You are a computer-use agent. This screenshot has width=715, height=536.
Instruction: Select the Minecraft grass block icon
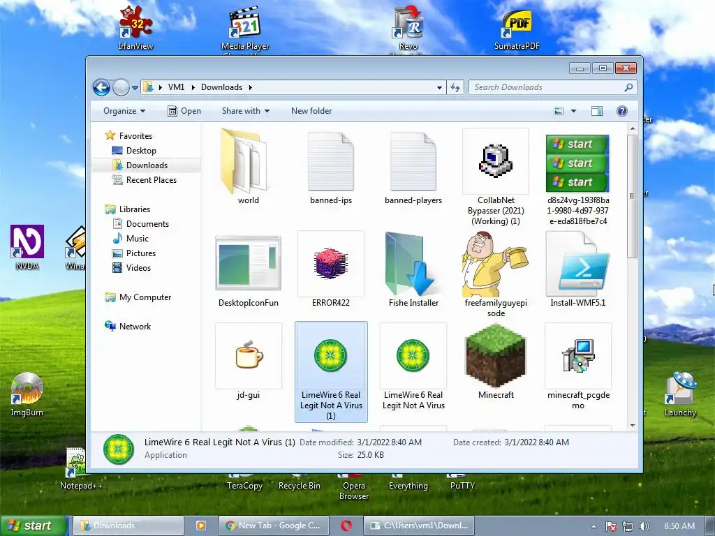[496, 362]
